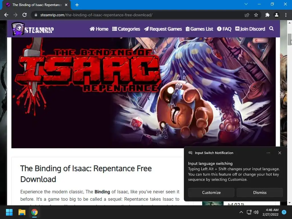Click the browser Back arrow
Image resolution: width=292 pixels, height=219 pixels.
coord(6,15)
